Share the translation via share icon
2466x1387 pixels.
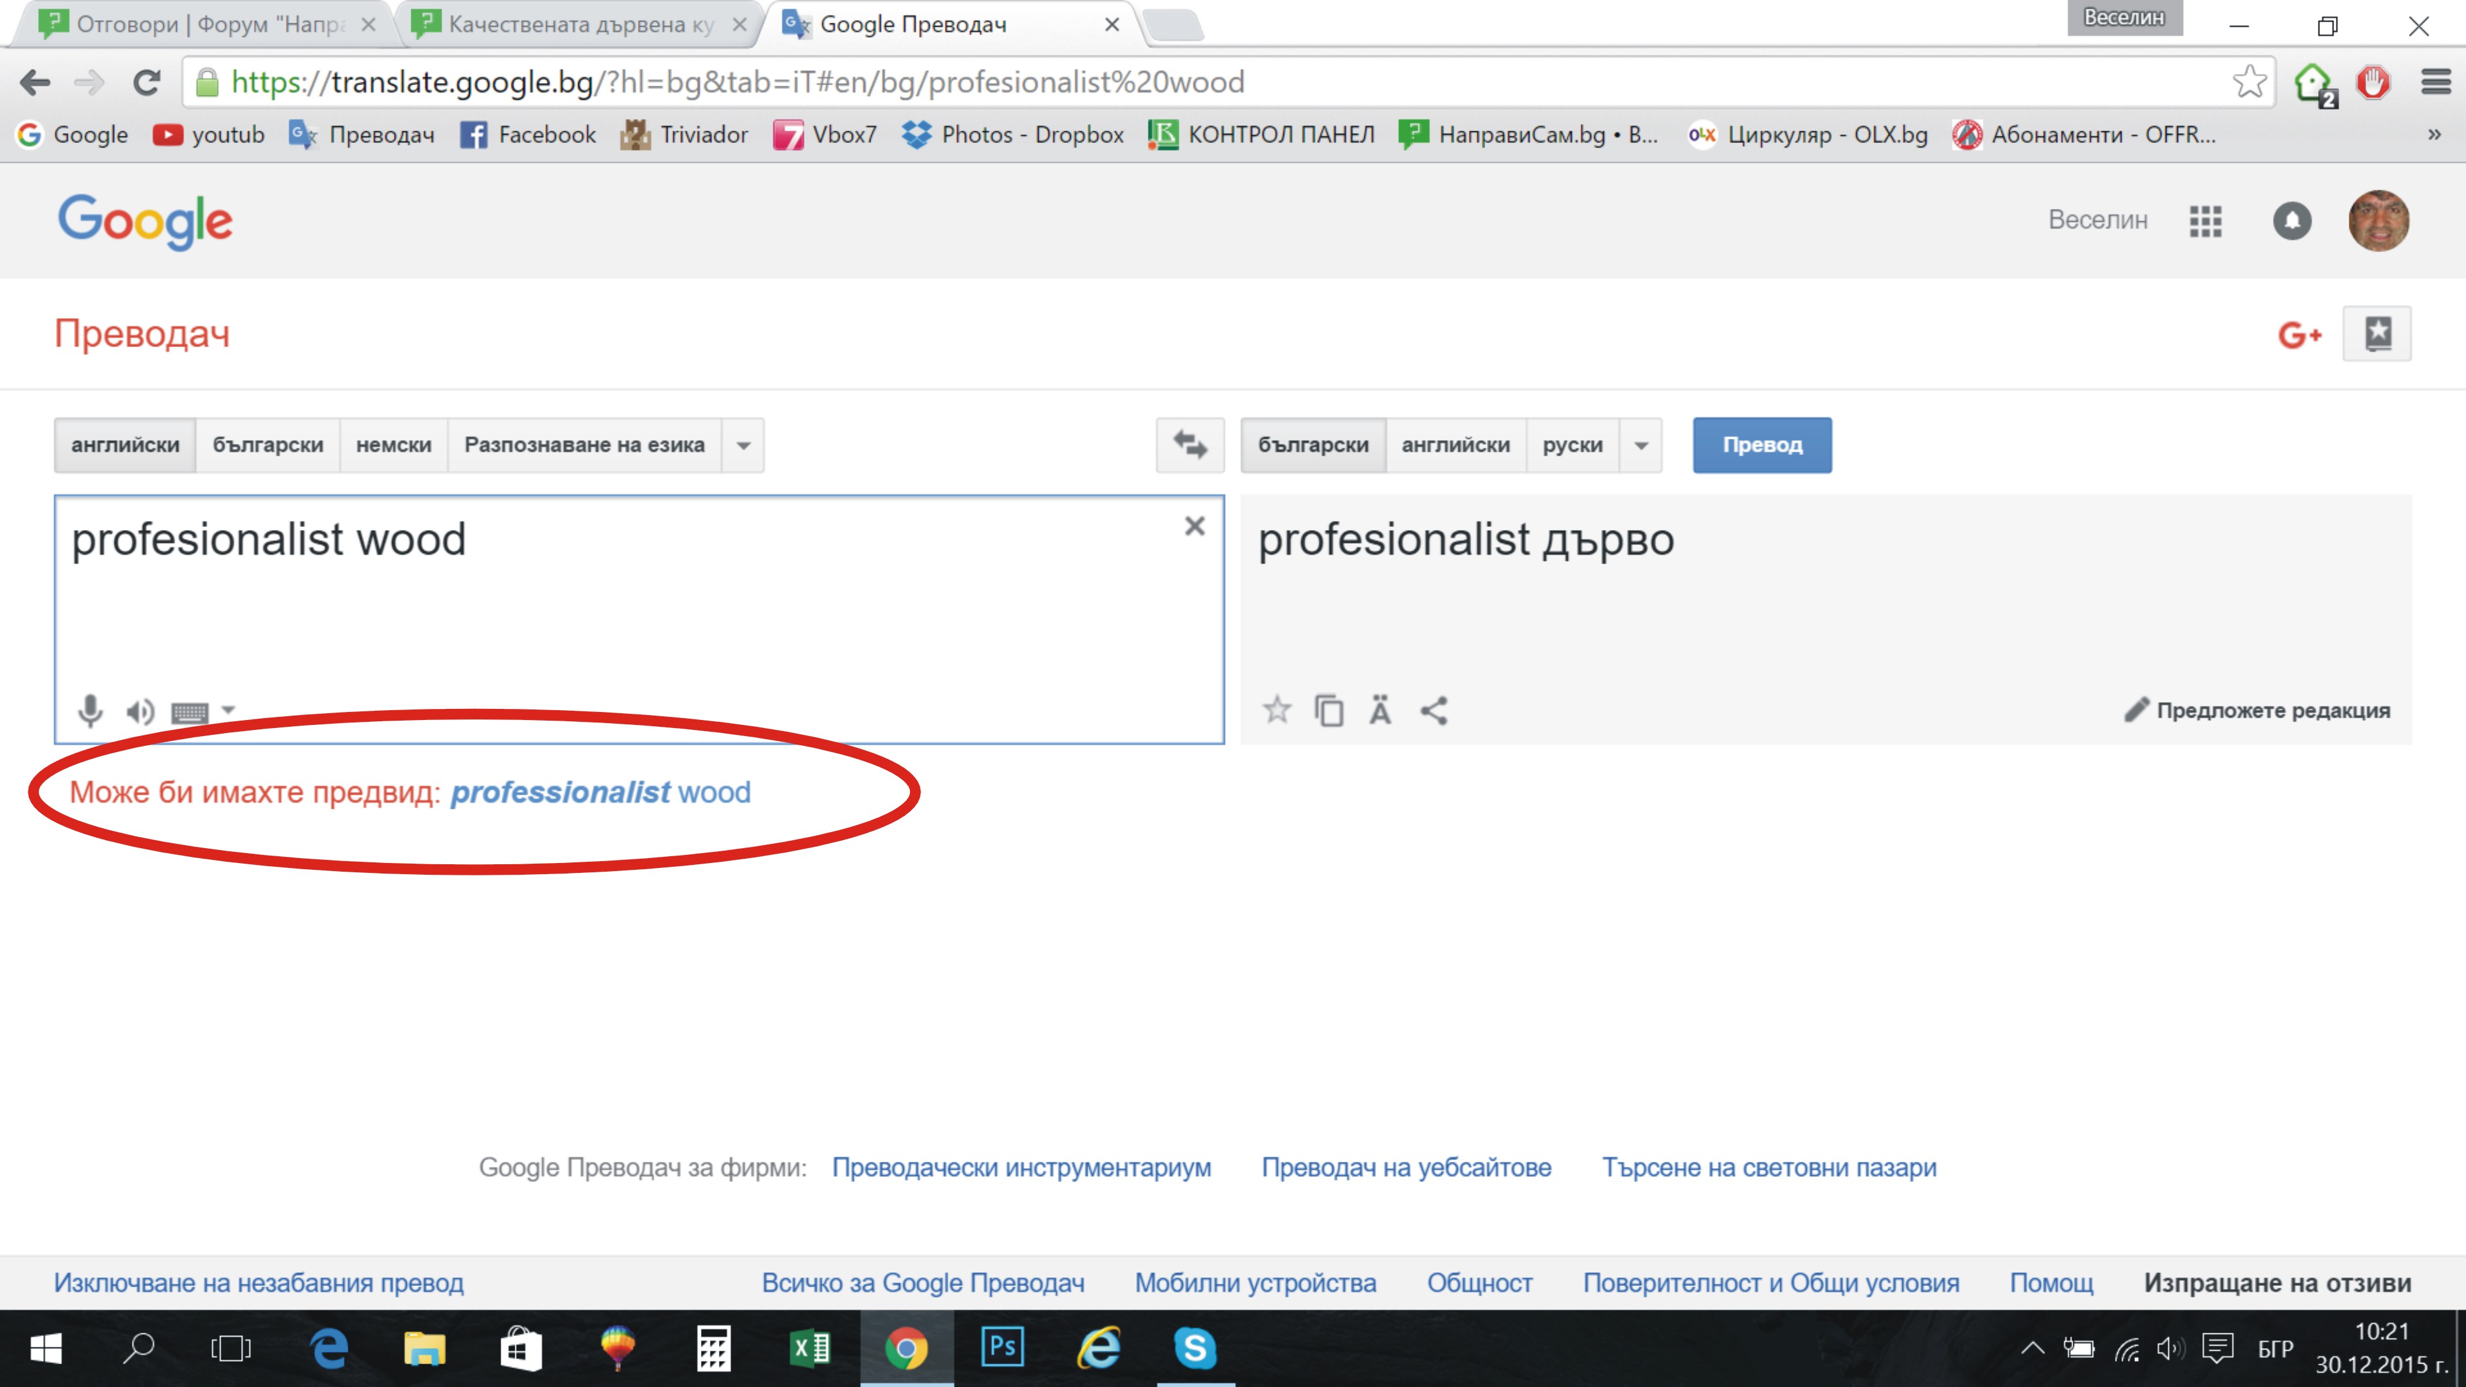coord(1433,710)
